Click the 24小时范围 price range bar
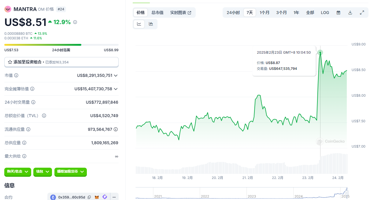 pyautogui.click(x=61, y=45)
